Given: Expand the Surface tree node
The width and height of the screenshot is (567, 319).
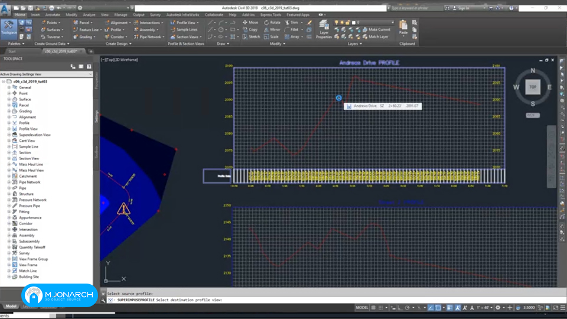Looking at the screenshot, I should click(x=9, y=99).
